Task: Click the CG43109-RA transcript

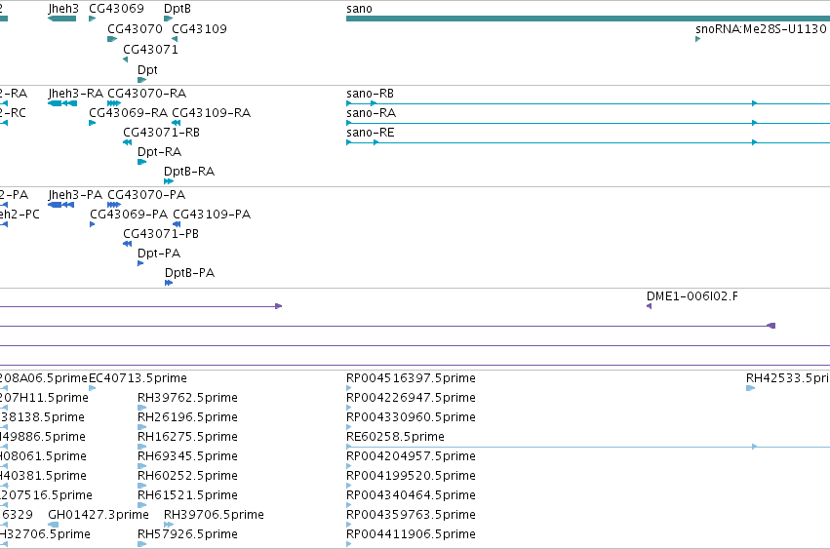Action: pyautogui.click(x=177, y=123)
